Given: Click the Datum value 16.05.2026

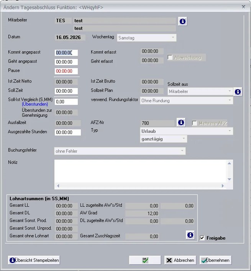Looking at the screenshot, I should (x=70, y=38).
